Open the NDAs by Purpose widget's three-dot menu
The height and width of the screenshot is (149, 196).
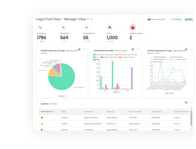138,49
